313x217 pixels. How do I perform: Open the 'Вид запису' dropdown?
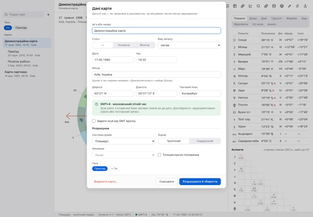[189, 45]
